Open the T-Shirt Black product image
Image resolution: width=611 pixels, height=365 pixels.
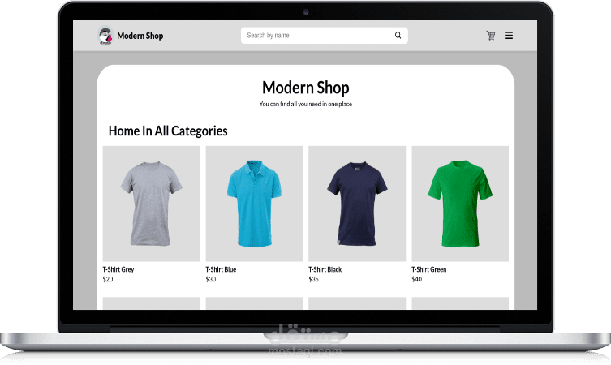click(357, 204)
